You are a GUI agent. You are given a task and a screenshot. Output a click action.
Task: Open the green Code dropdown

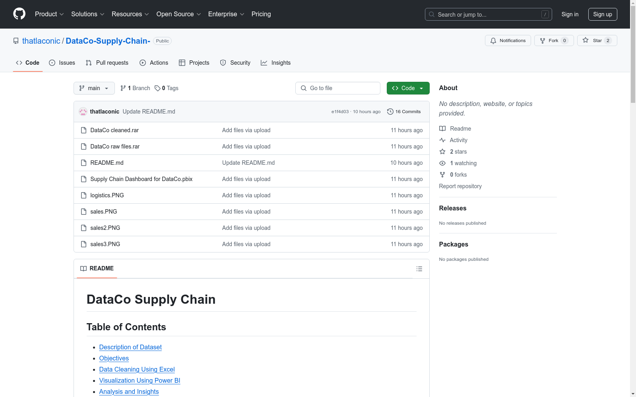pyautogui.click(x=408, y=88)
